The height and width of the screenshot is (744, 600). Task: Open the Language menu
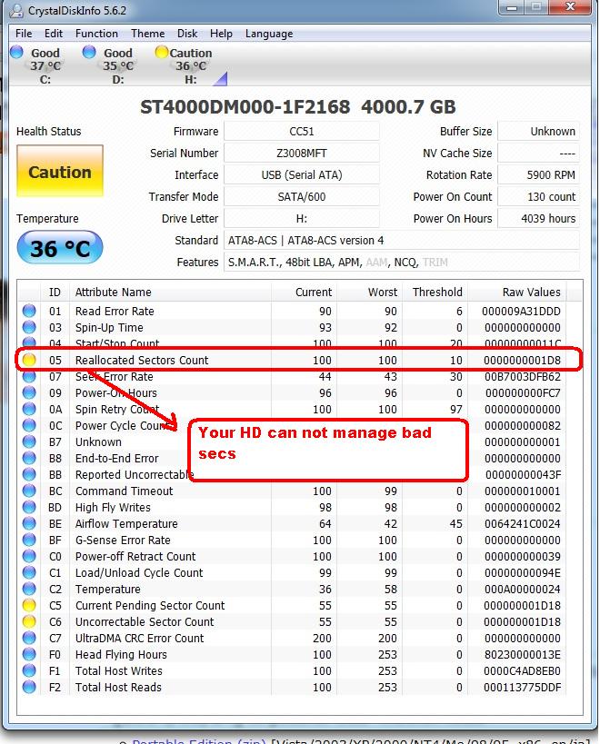tap(269, 34)
